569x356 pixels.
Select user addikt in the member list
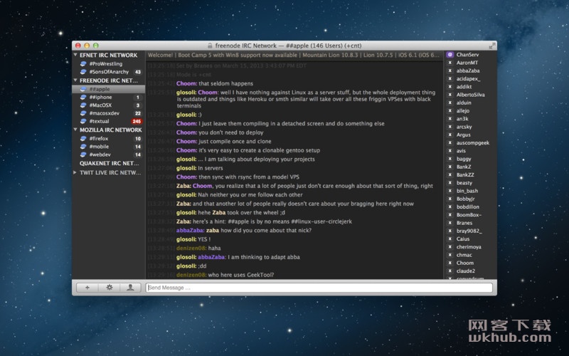click(x=464, y=86)
